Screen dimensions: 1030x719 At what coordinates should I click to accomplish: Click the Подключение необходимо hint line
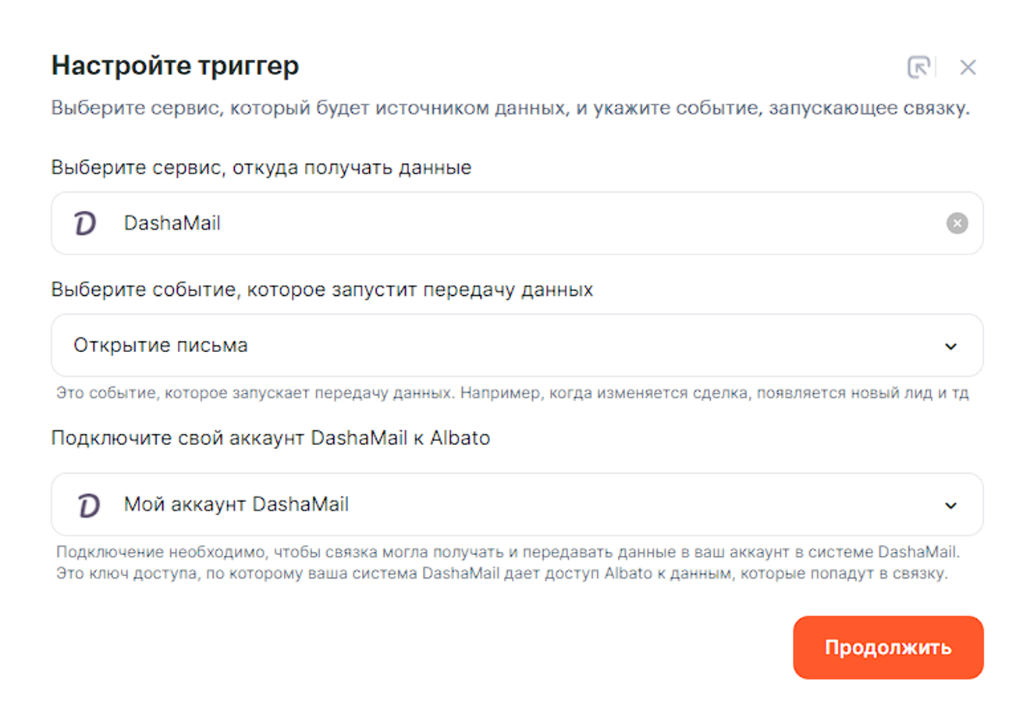pyautogui.click(x=507, y=552)
